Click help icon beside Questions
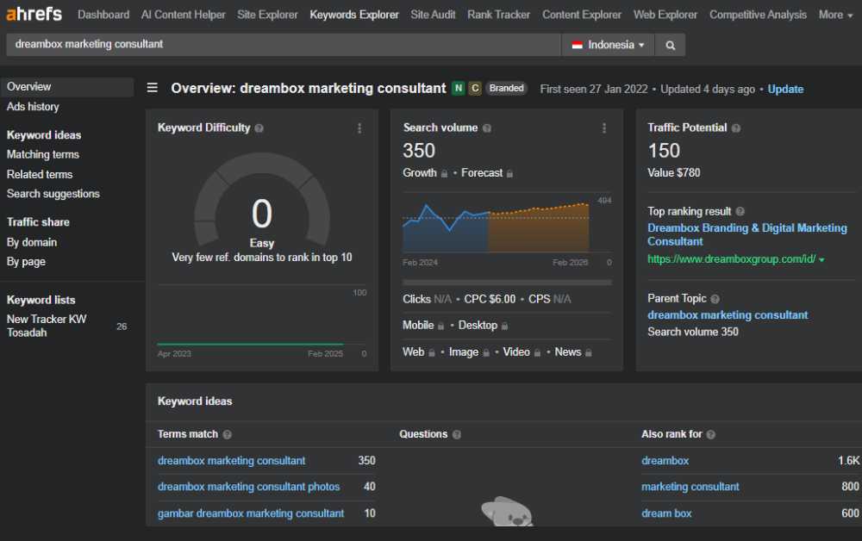 coord(456,434)
